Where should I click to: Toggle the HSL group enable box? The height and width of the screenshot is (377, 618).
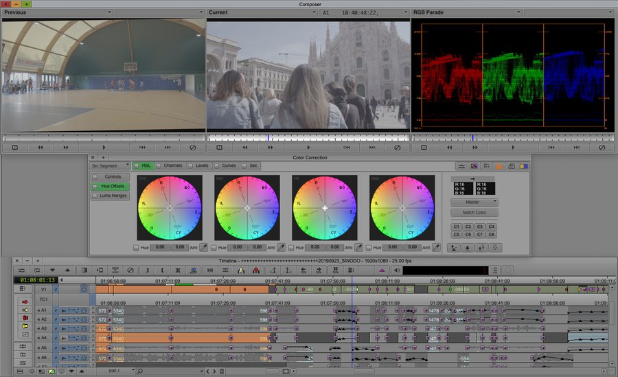137,165
